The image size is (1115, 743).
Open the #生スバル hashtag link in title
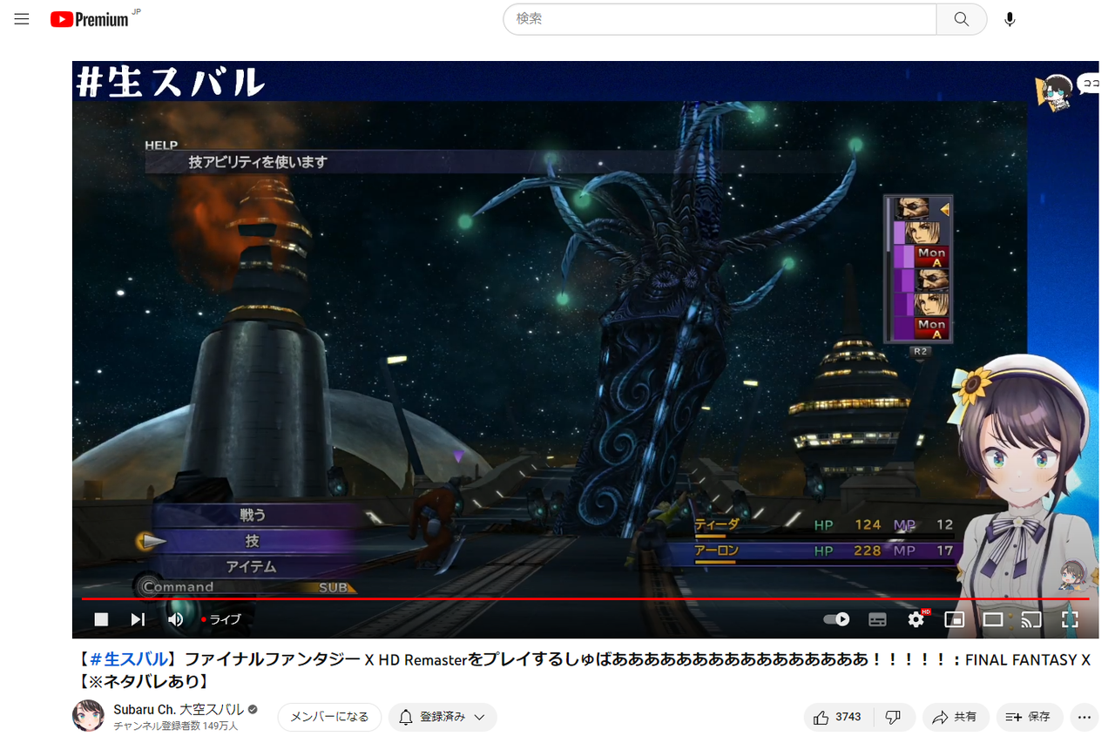(x=129, y=660)
